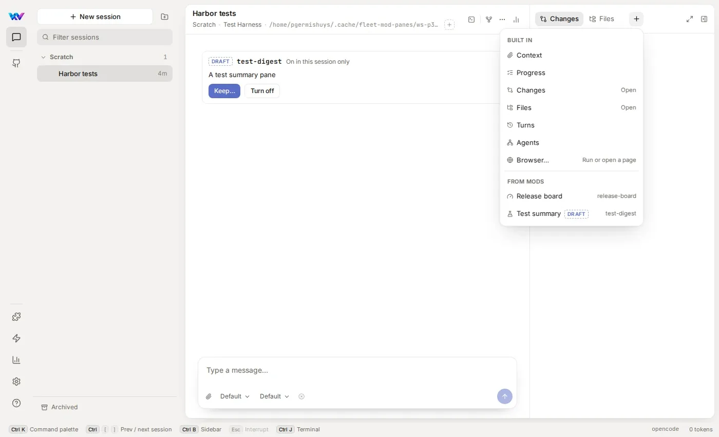Open the Default dropdown next to the paperclip
The image size is (719, 437).
pyautogui.click(x=235, y=396)
